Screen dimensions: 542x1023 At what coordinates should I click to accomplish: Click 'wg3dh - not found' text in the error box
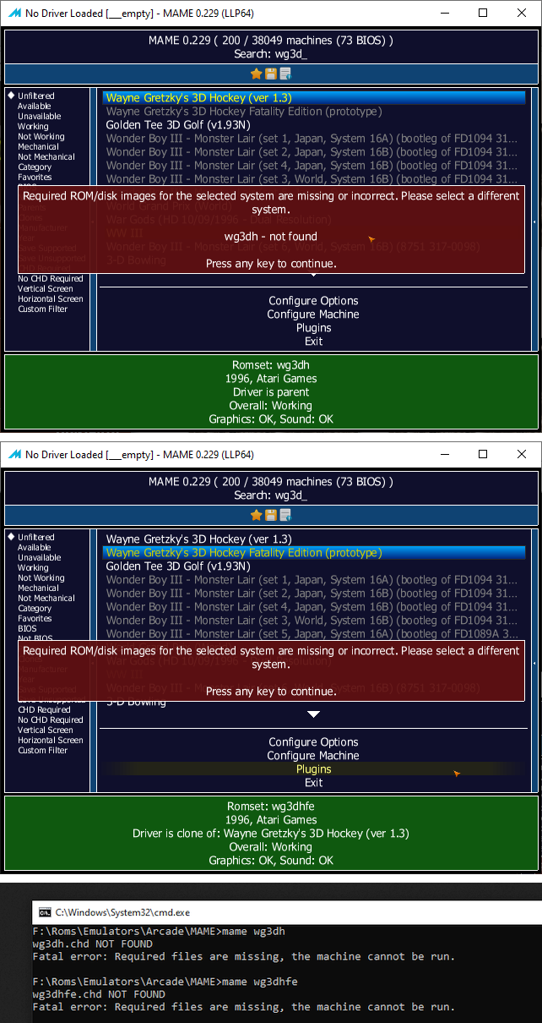(271, 236)
